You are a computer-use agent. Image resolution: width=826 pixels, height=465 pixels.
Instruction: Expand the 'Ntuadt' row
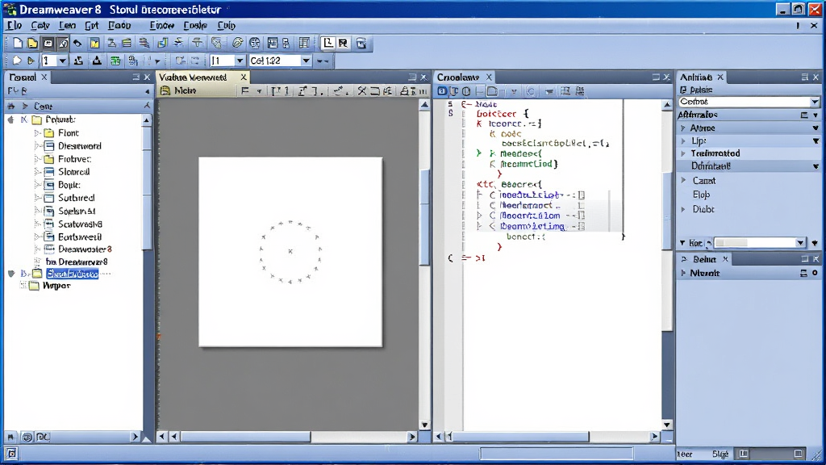click(x=683, y=273)
